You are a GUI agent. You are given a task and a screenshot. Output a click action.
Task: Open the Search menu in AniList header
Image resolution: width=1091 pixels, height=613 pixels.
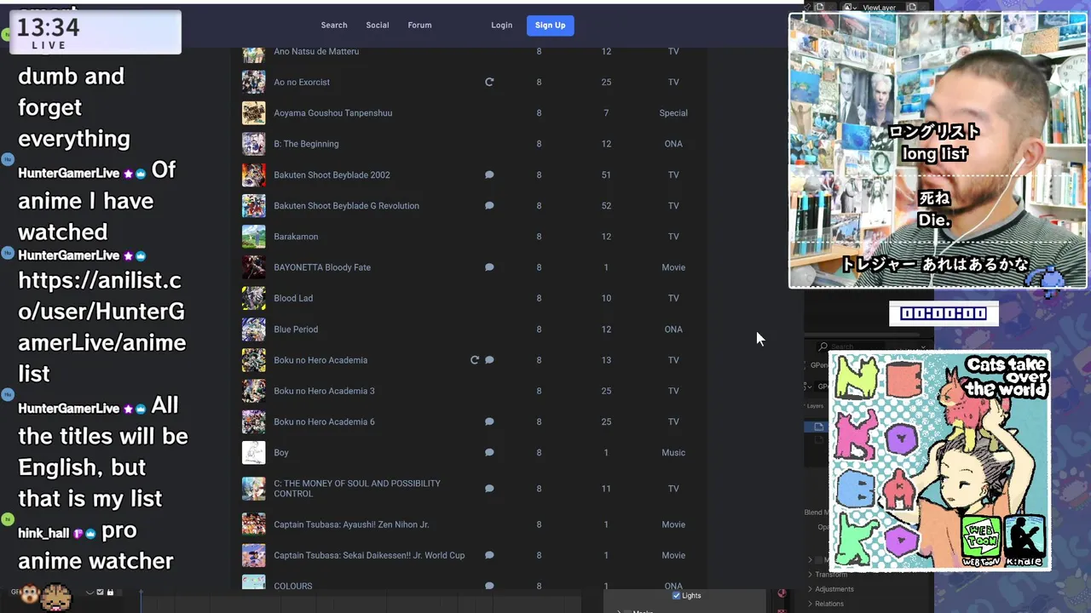(334, 26)
